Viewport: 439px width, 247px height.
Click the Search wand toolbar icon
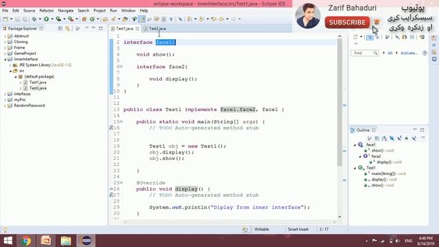(x=113, y=19)
